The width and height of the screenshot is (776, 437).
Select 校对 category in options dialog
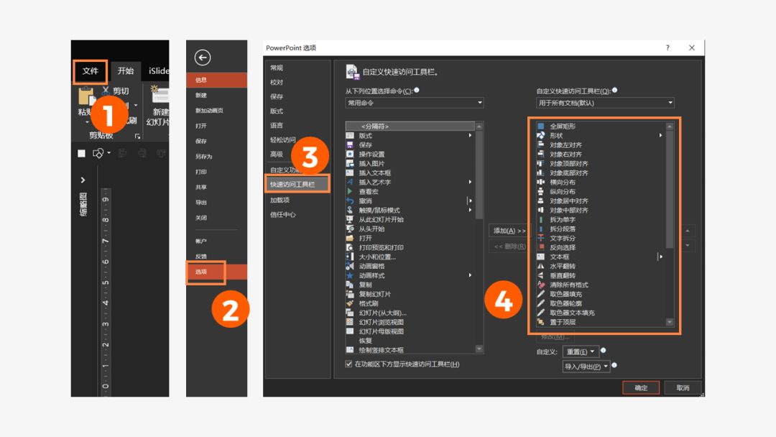277,82
